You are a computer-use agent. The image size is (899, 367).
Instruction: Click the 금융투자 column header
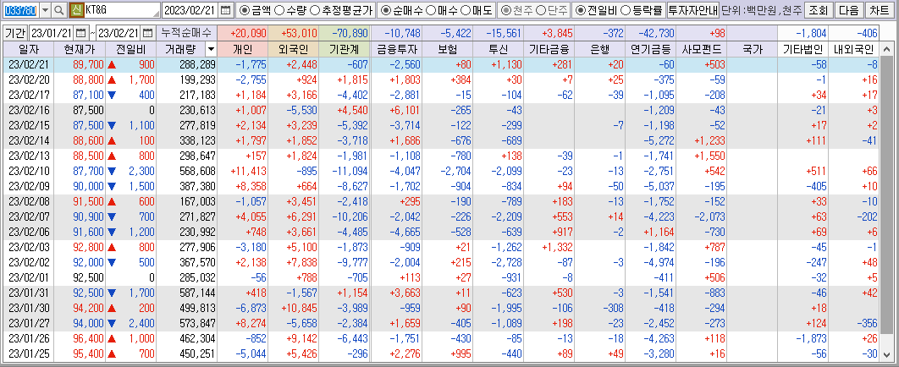[397, 50]
